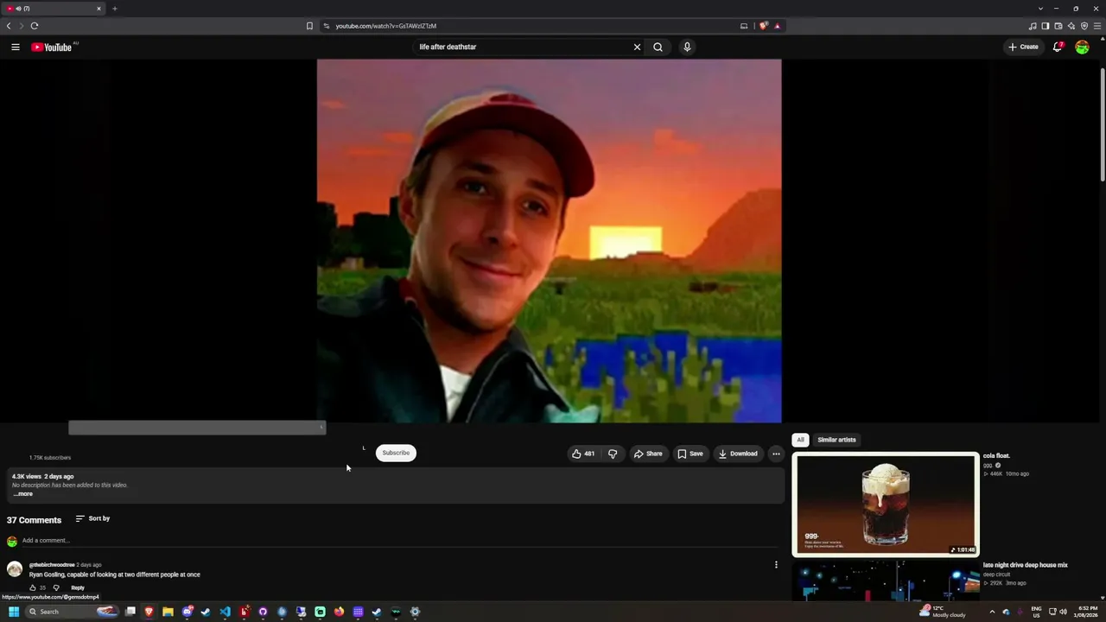Select the Similar artists chip
This screenshot has width=1106, height=622.
pyautogui.click(x=836, y=440)
